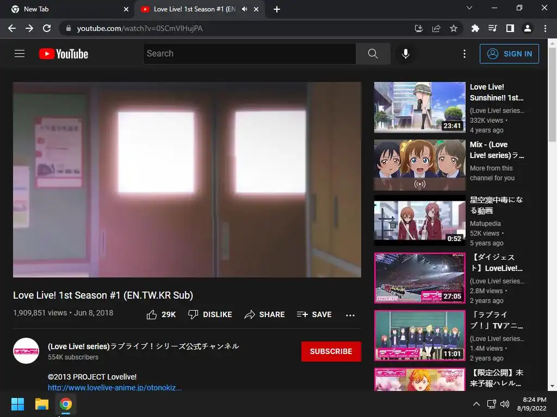The width and height of the screenshot is (557, 417).
Task: Open the (Love Live! series) channel name link
Action: tap(144, 346)
